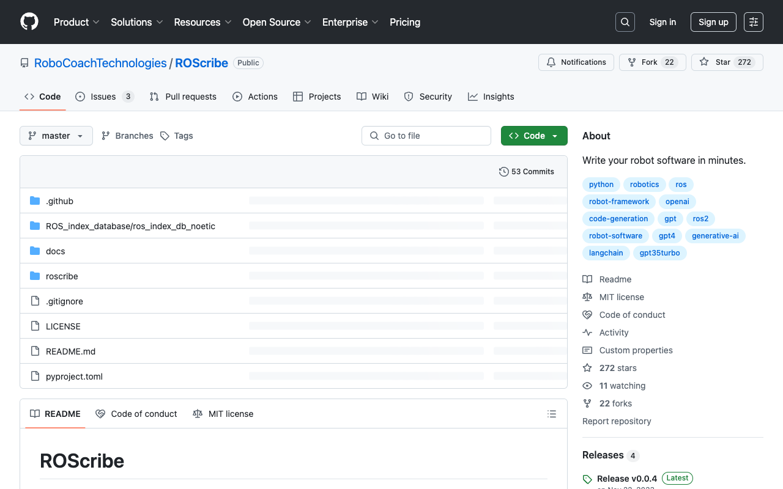This screenshot has height=489, width=783.
Task: Open the Pull requests tab
Action: coord(183,97)
